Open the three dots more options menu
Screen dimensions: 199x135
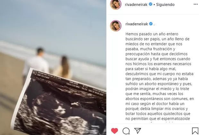point(196,4)
